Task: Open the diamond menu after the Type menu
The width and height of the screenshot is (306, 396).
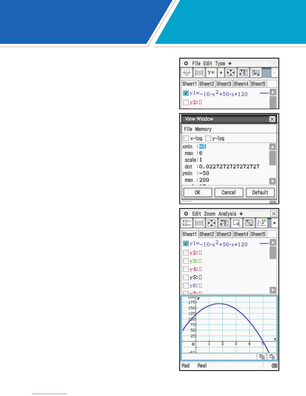Action: click(230, 63)
